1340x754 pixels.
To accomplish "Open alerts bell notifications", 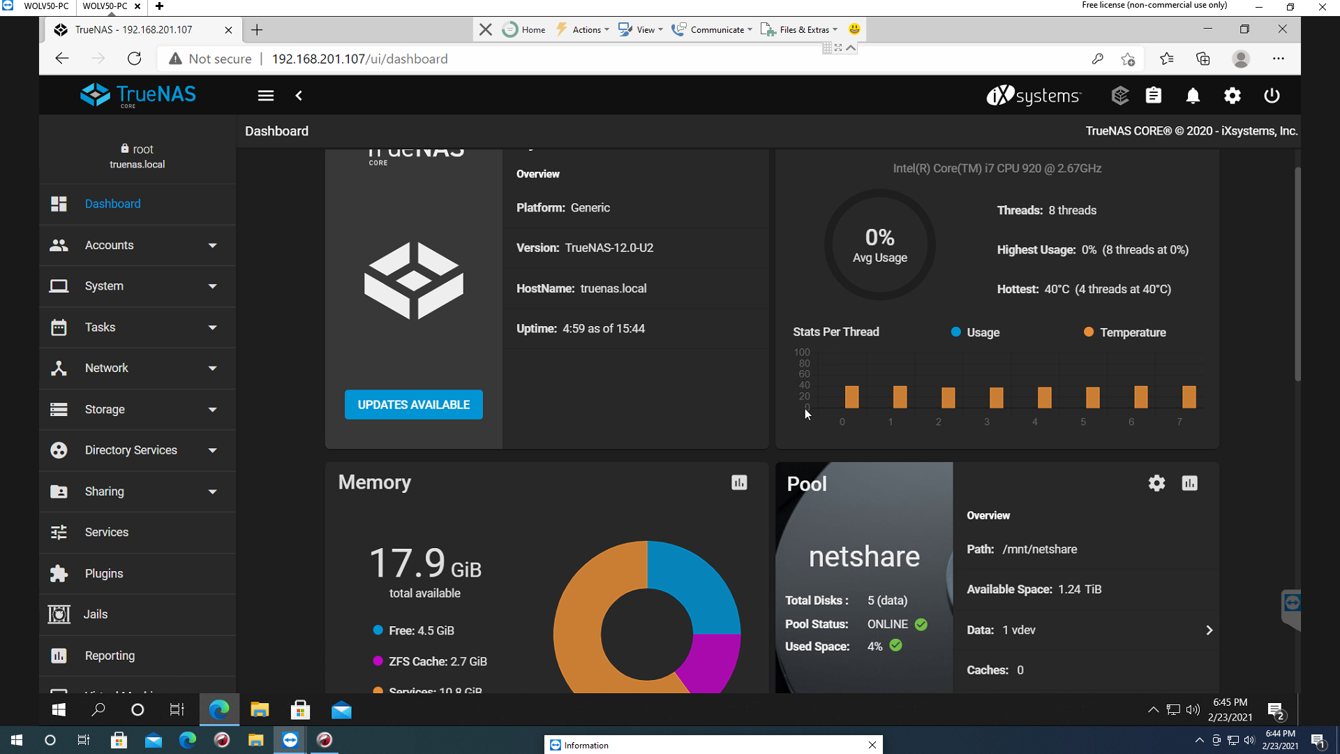I will (x=1193, y=96).
